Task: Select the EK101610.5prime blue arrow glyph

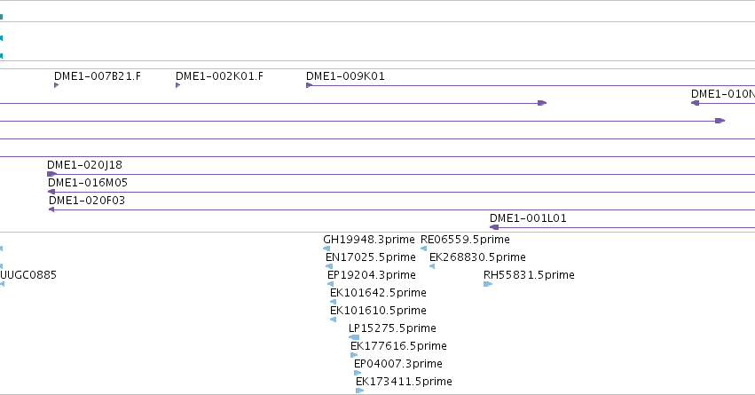Action: pyautogui.click(x=334, y=320)
